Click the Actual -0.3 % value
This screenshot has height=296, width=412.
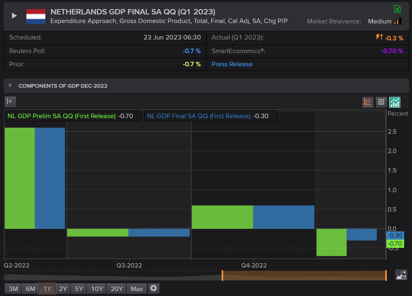tap(394, 38)
